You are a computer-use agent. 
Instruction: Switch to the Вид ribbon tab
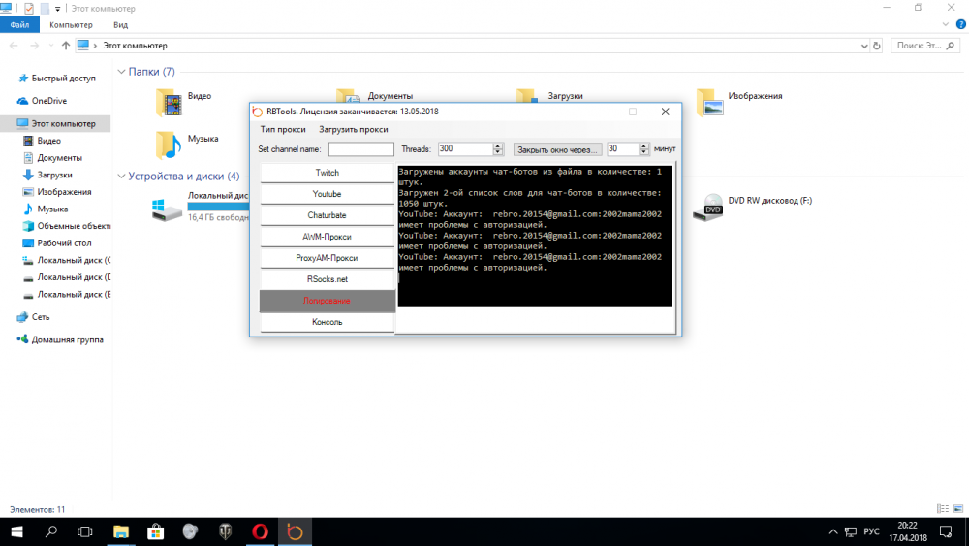point(120,24)
